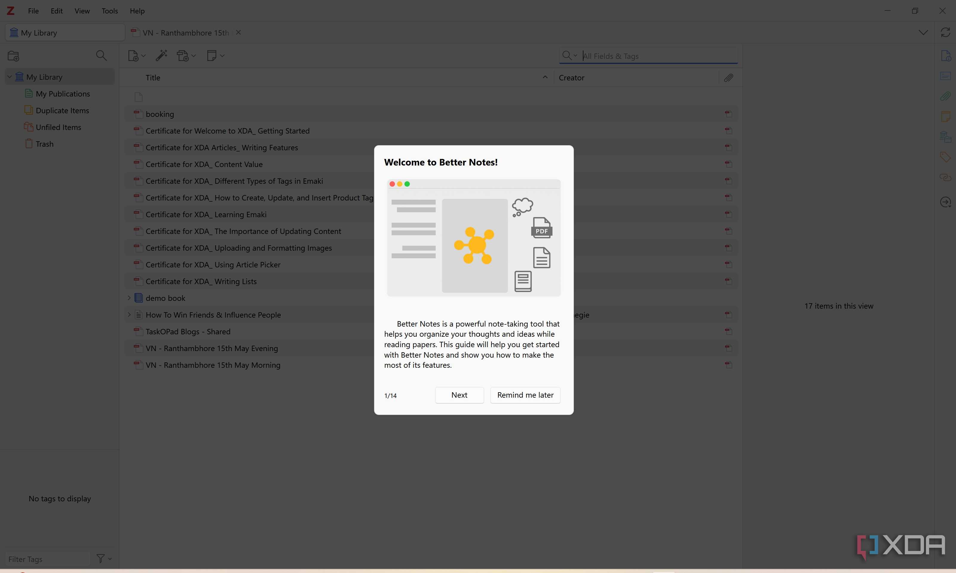Open the File menu
This screenshot has height=573, width=956.
click(x=33, y=11)
